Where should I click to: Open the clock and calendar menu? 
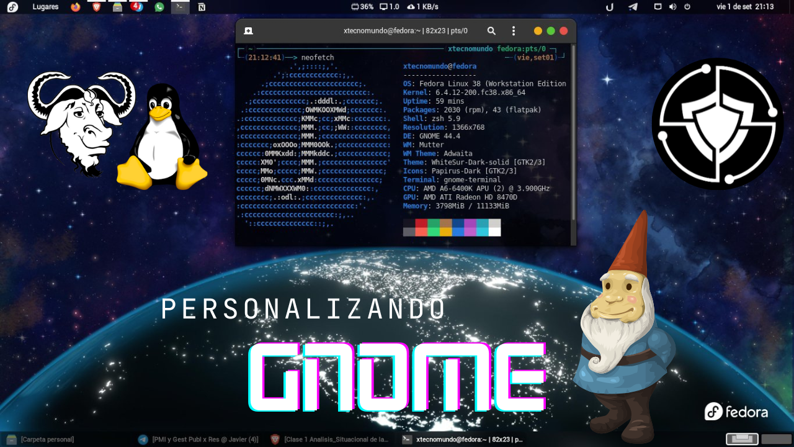point(745,7)
